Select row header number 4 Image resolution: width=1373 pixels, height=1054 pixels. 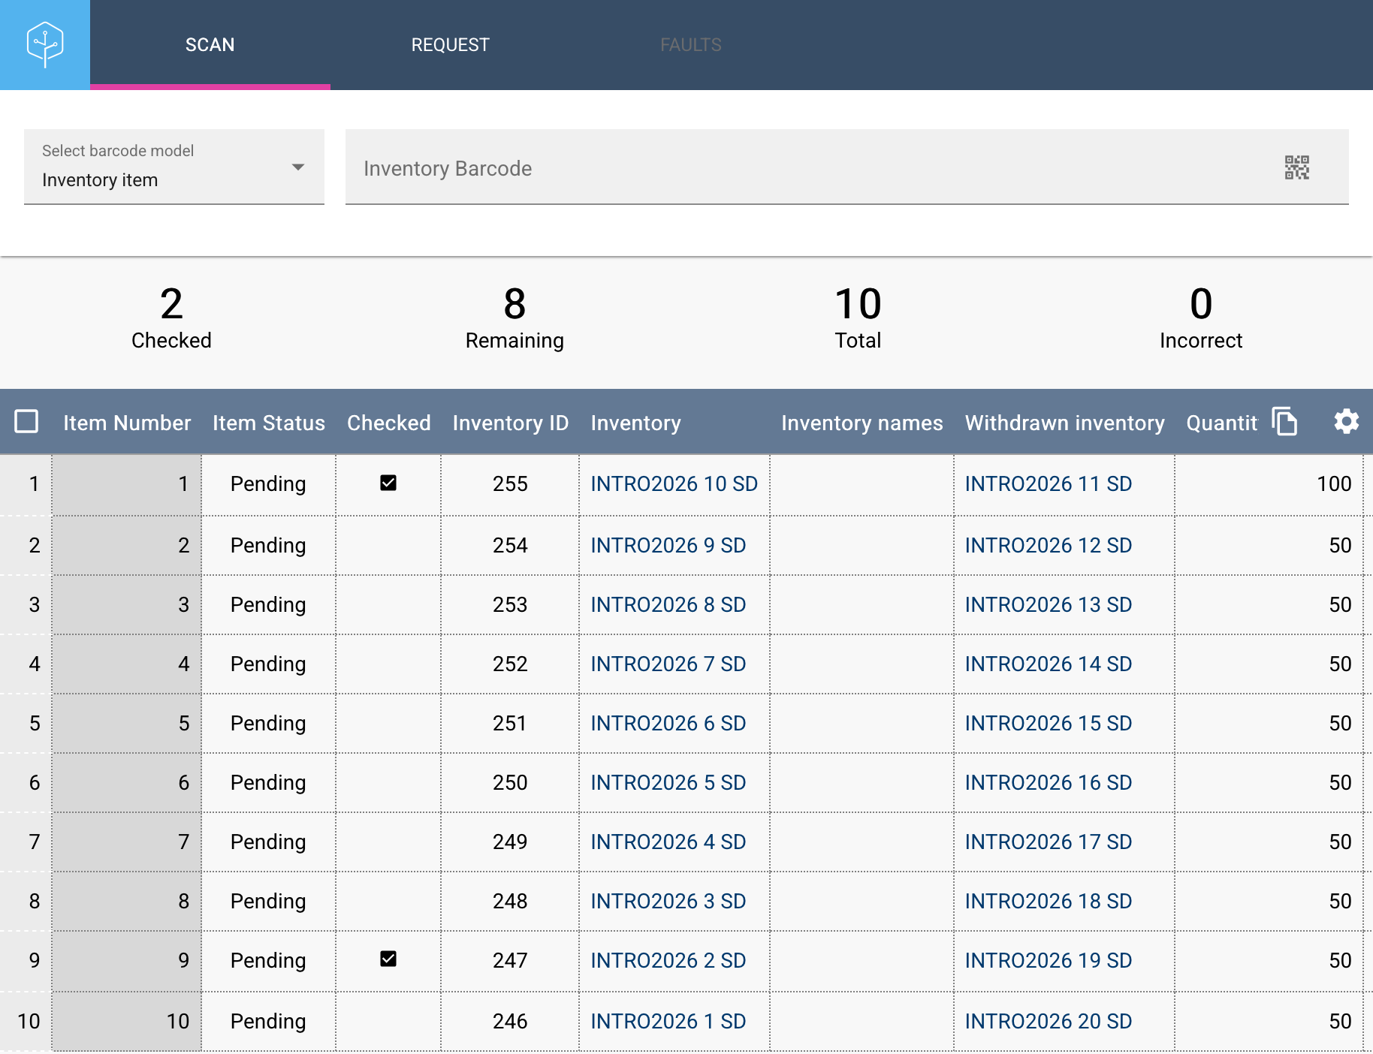tap(35, 664)
